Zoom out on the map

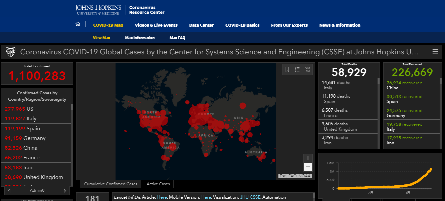click(x=308, y=167)
